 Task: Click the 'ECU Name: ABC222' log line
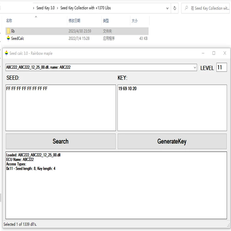pyautogui.click(x=20, y=160)
